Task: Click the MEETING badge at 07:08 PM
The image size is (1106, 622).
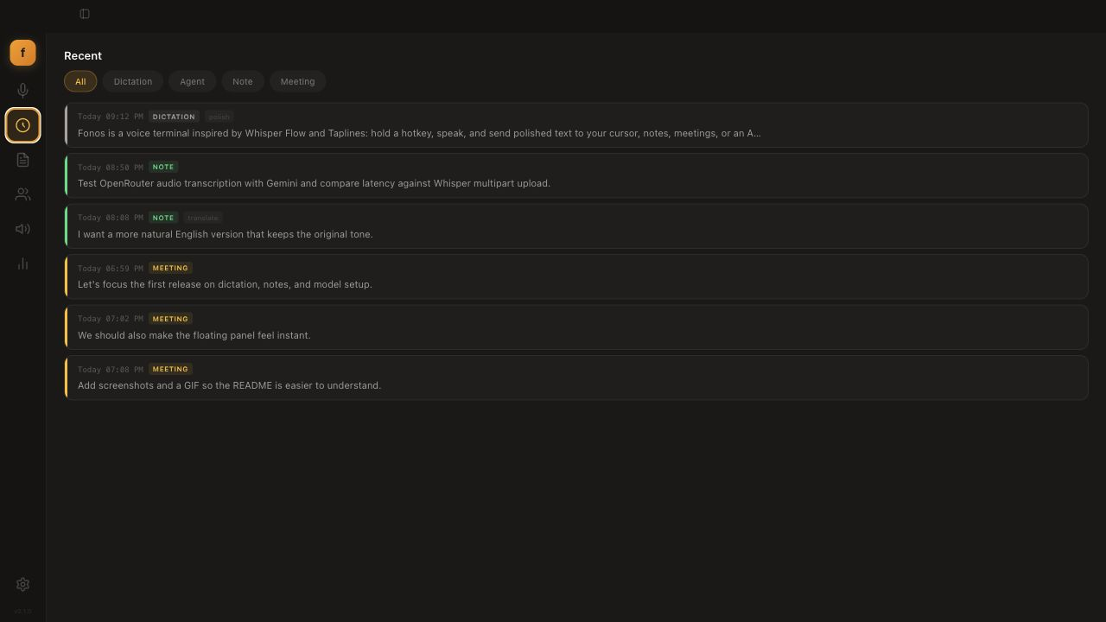Action: tap(170, 369)
